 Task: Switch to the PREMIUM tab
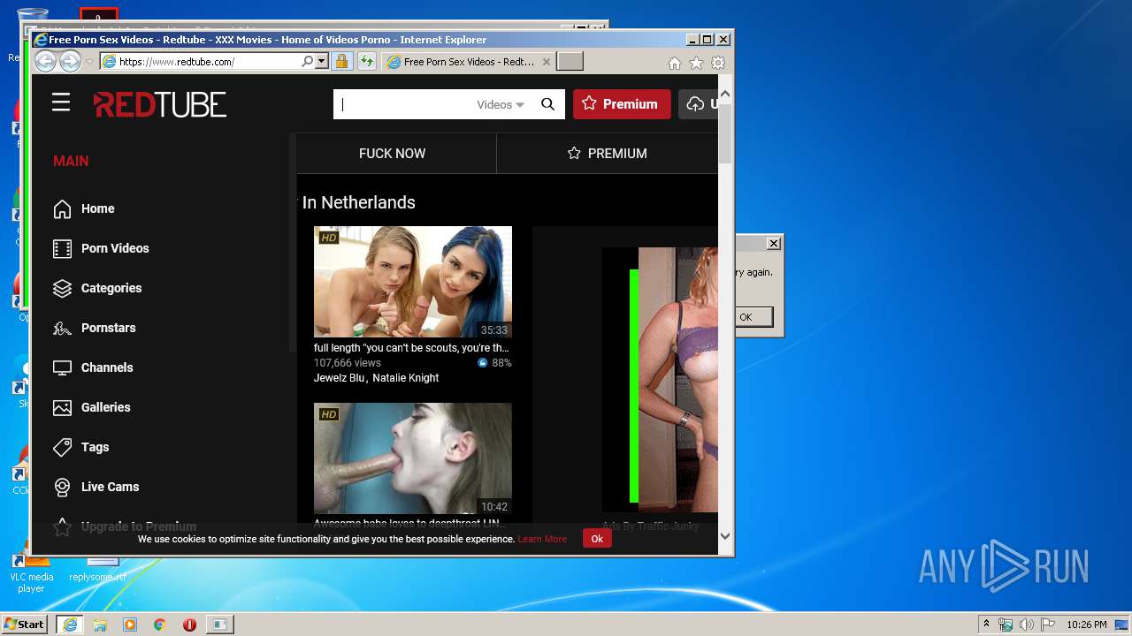pyautogui.click(x=607, y=154)
